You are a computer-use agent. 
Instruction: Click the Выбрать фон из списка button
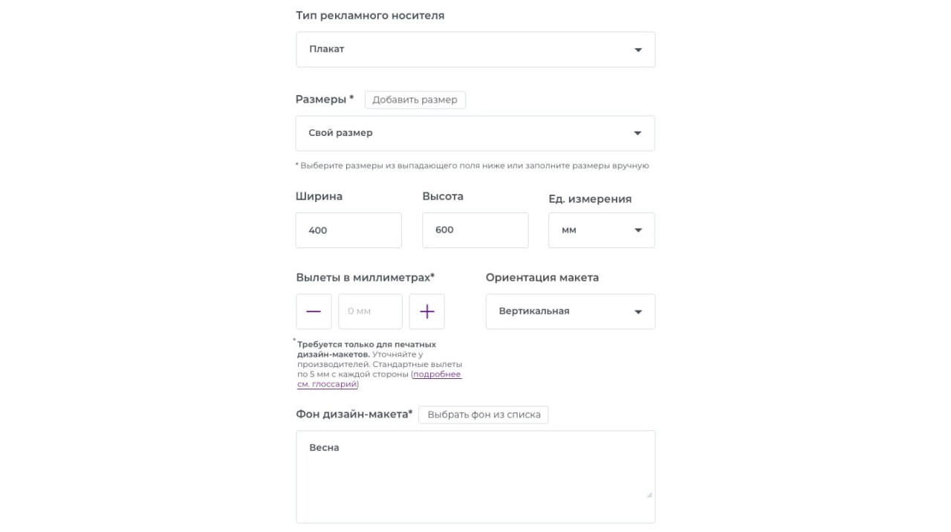[x=483, y=415]
